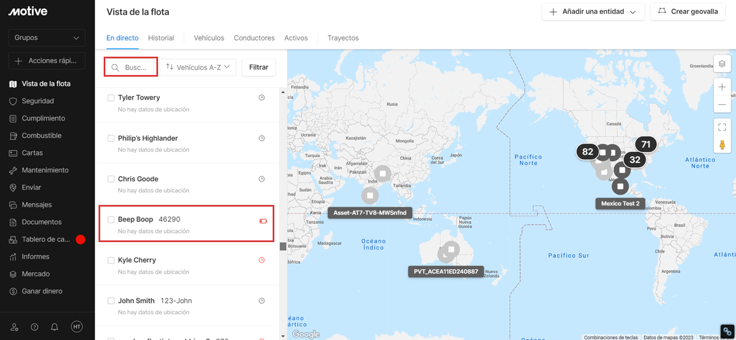Open Acciones rápidas menu
This screenshot has width=736, height=340.
coord(47,61)
